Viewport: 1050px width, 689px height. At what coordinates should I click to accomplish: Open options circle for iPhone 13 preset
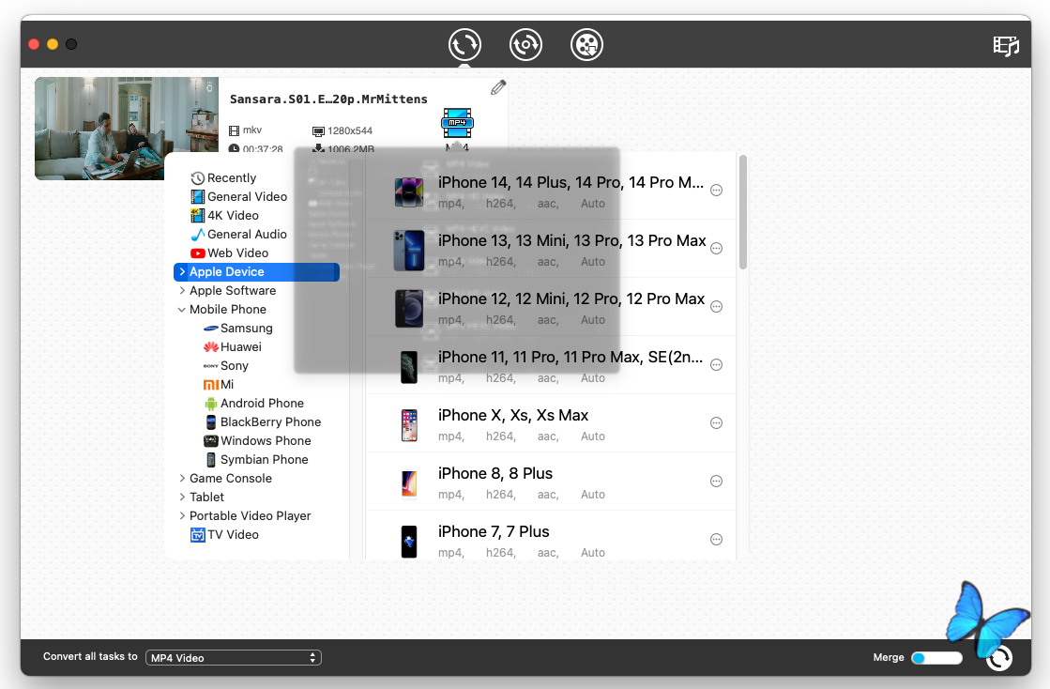(x=716, y=249)
